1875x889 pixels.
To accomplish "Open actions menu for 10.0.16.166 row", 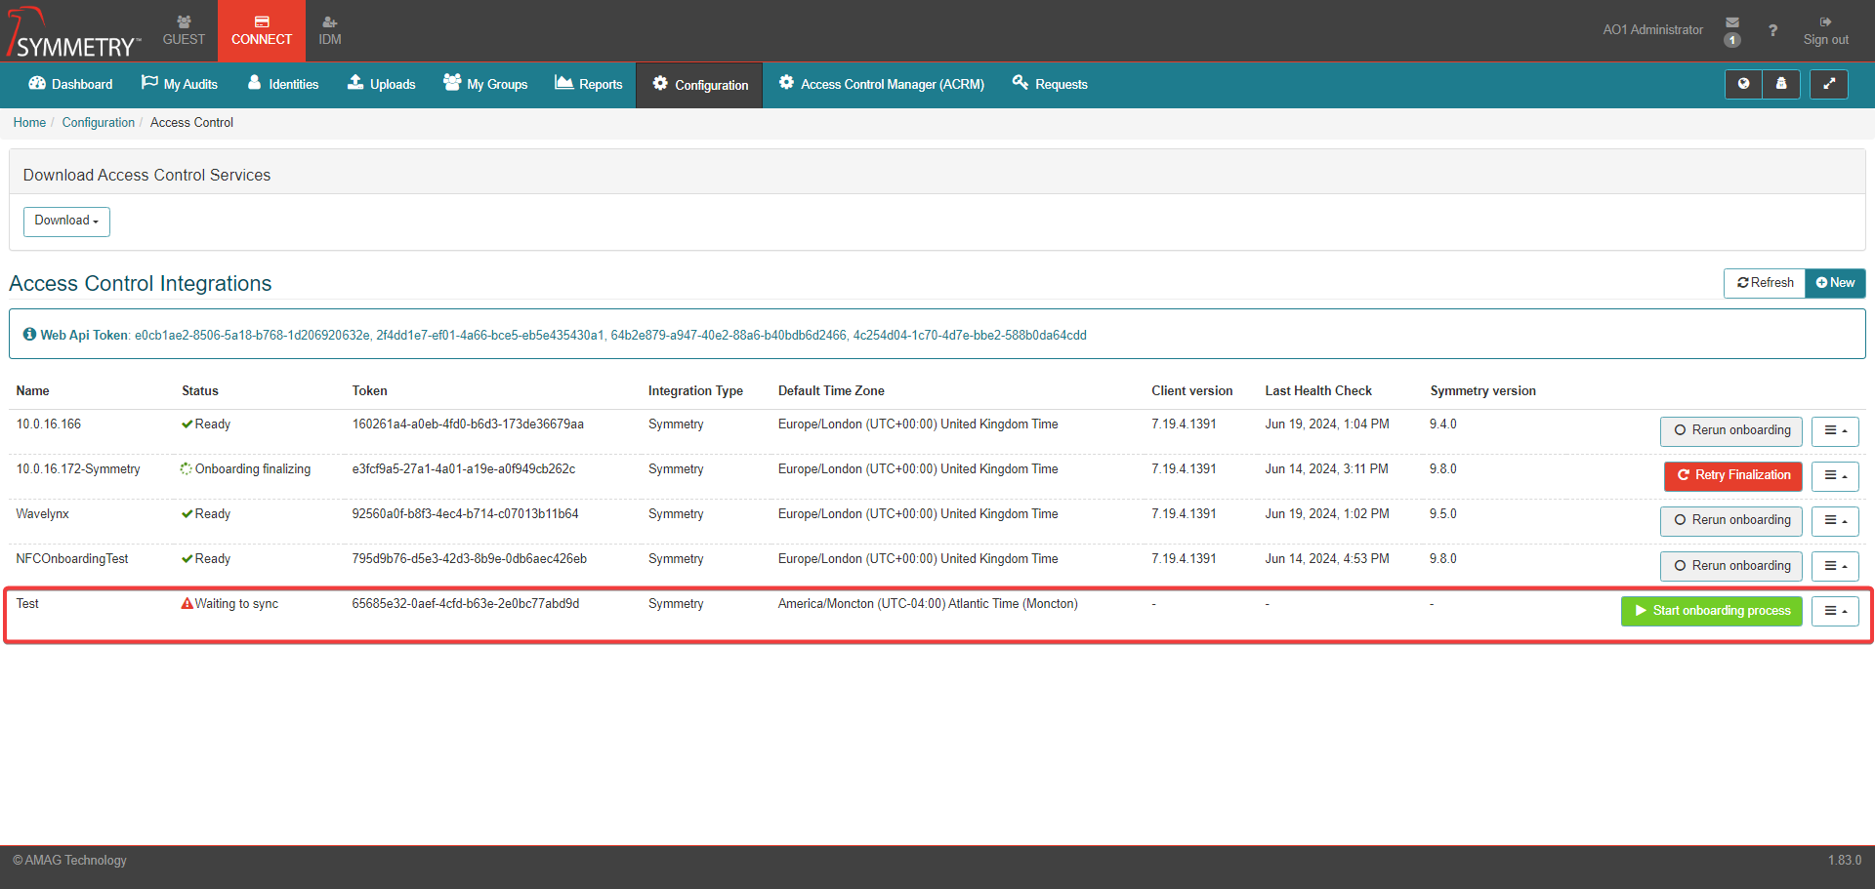I will click(1835, 430).
